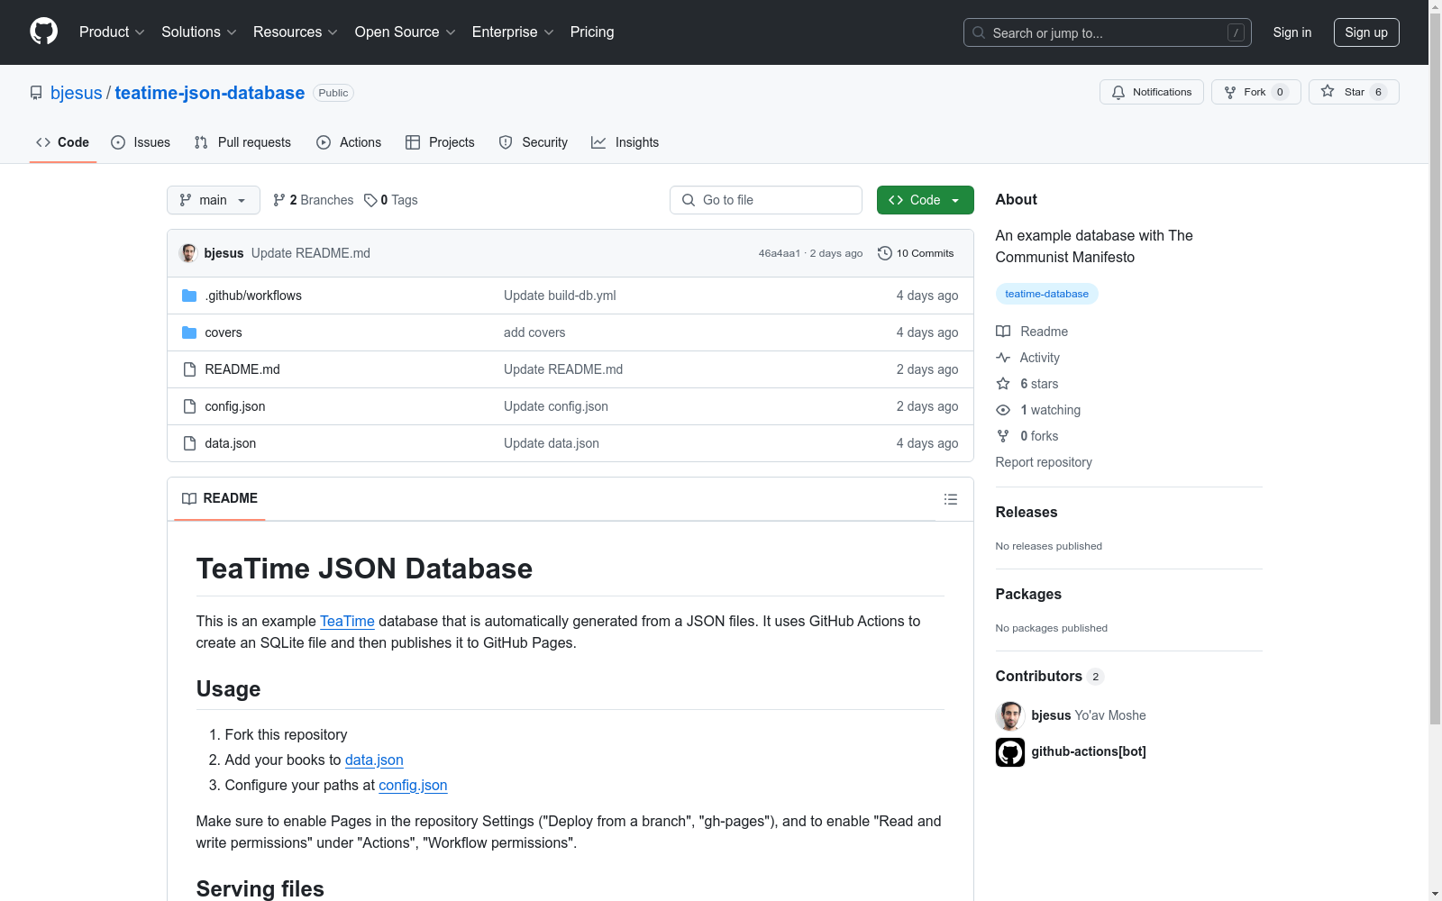
Task: Click the search magnifier icon in header
Action: pyautogui.click(x=979, y=32)
